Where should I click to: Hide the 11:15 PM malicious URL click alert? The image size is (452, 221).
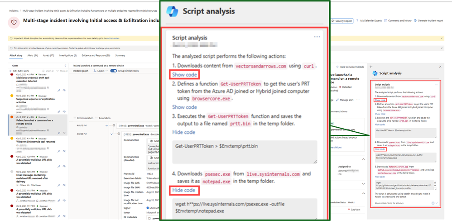(x=64, y=200)
